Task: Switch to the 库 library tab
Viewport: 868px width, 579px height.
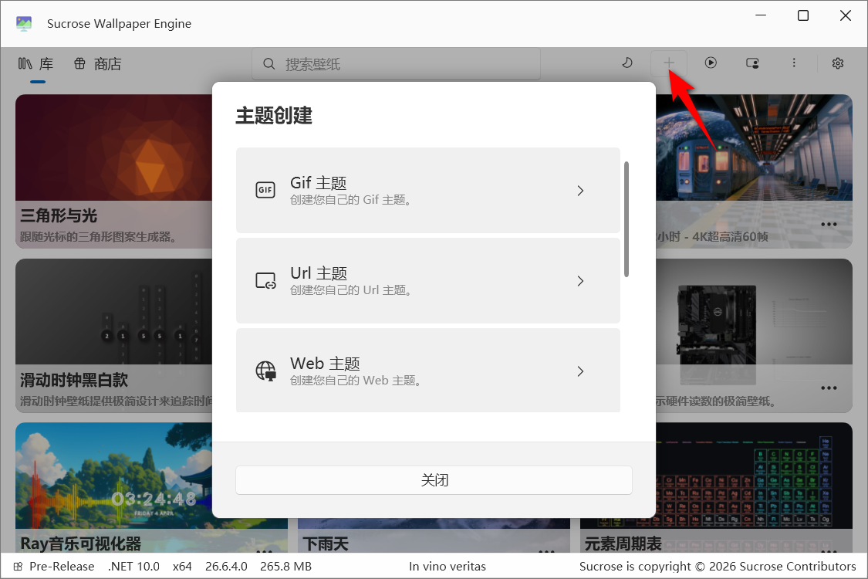Action: click(x=36, y=64)
